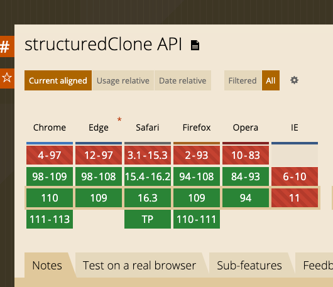This screenshot has width=333, height=287.
Task: Open the settings gear icon
Action: 294,80
